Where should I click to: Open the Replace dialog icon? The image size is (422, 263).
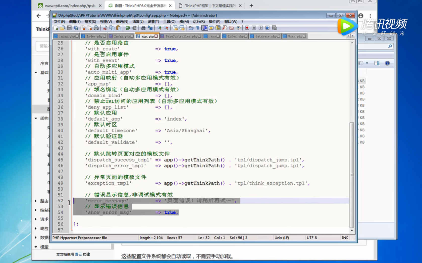[150, 28]
